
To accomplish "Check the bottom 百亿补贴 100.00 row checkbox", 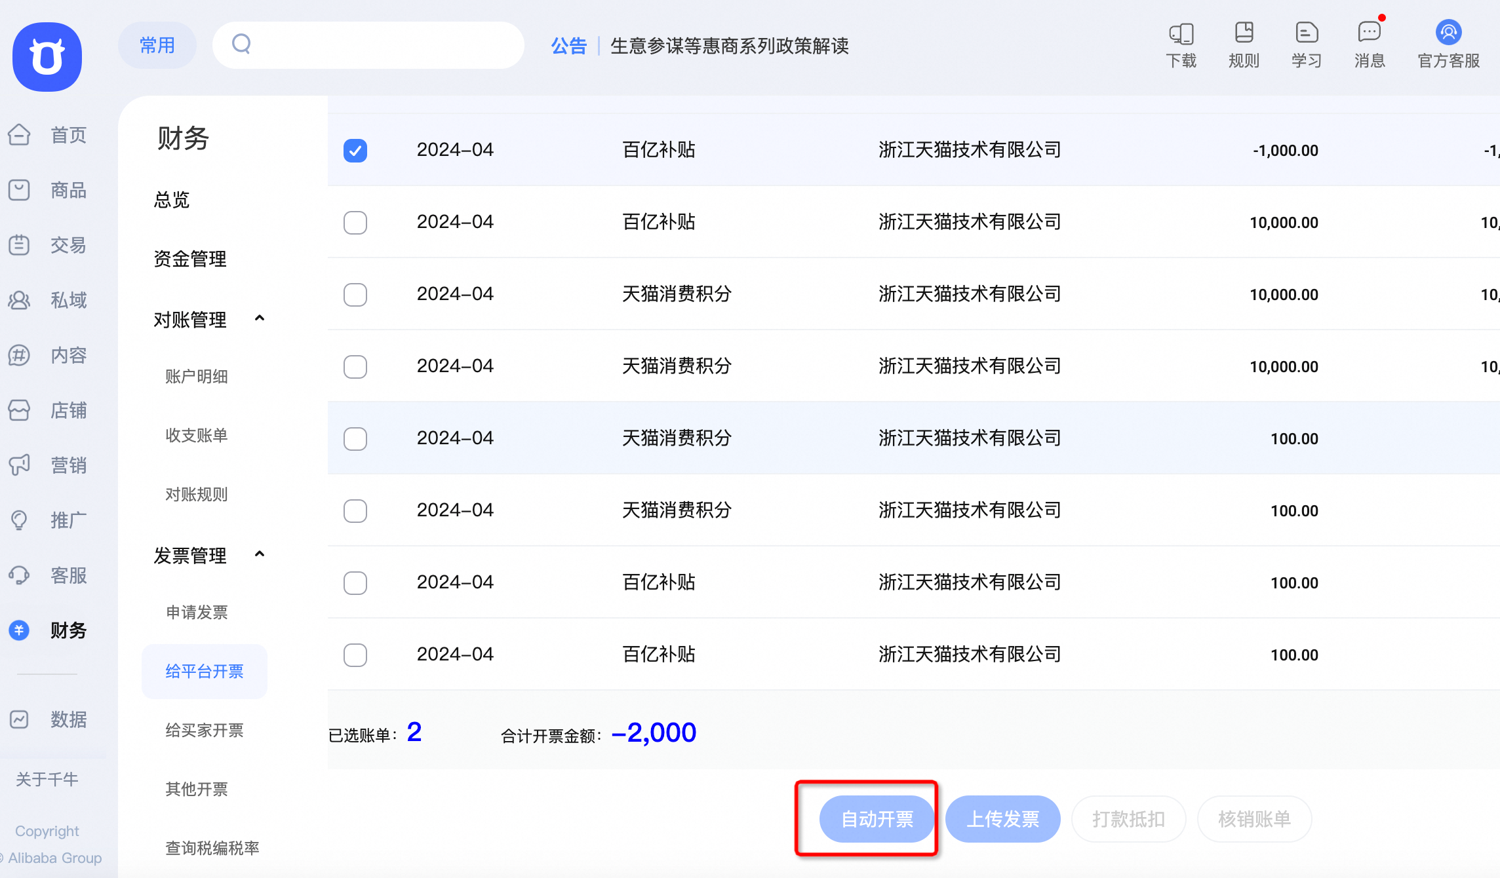I will (355, 655).
